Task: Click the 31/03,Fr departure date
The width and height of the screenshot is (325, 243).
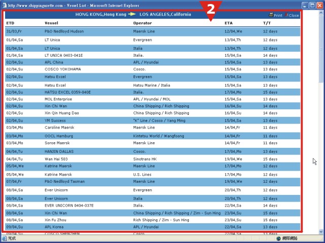Action: click(14, 31)
